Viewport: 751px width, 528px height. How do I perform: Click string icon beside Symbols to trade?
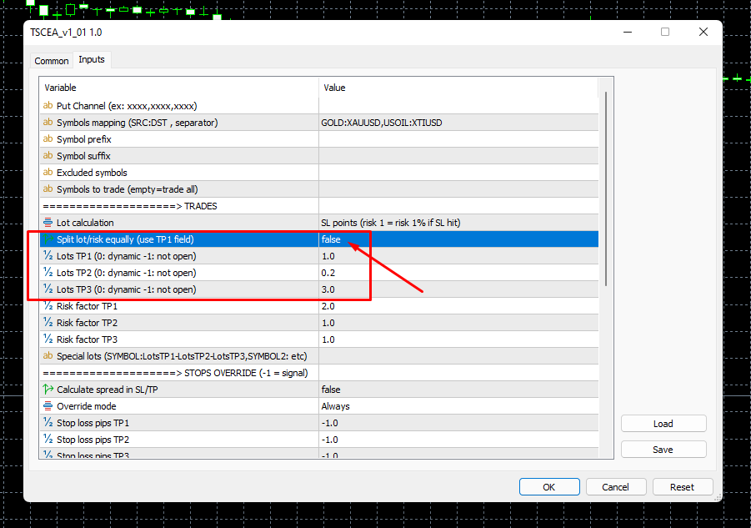[x=48, y=189]
